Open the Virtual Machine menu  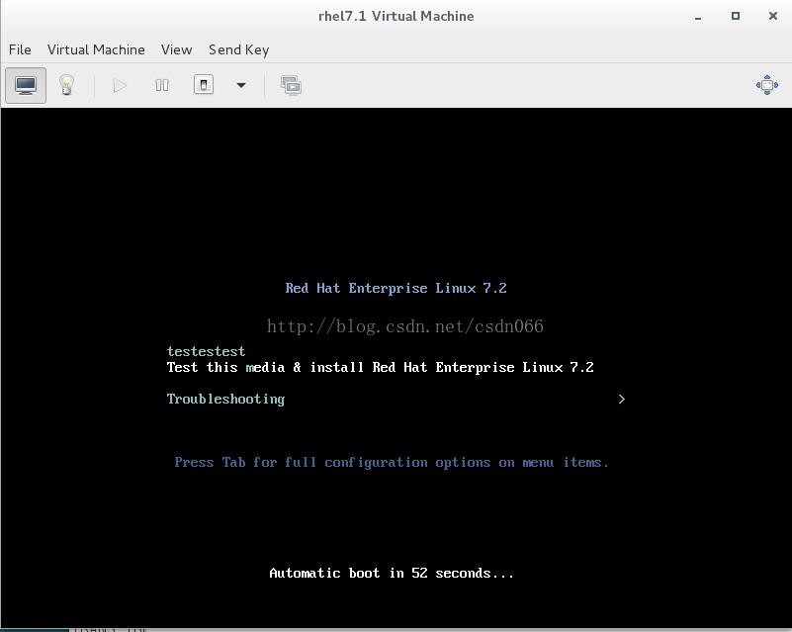pyautogui.click(x=96, y=49)
